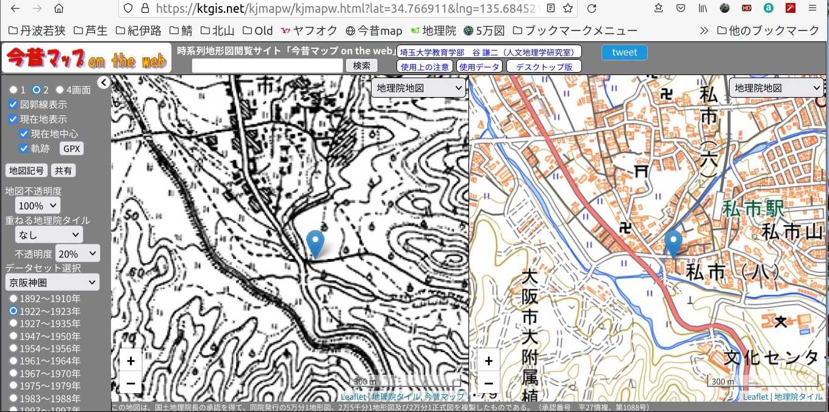Screen dimensions: 829x412
Task: Expand the left map's 地理院地図 selector
Action: coord(418,88)
